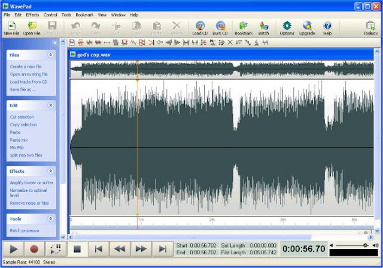Close the sidebar panel with X
Viewport: 383px width, 268px height.
pos(55,43)
